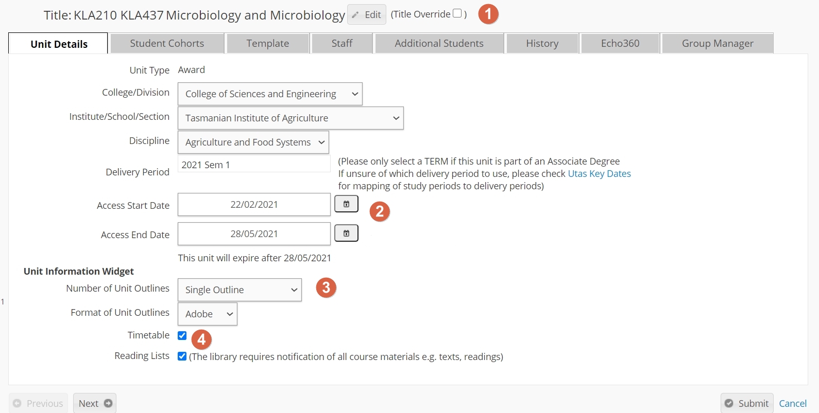Click the Submit checkmark button
This screenshot has width=819, height=413.
(x=747, y=403)
